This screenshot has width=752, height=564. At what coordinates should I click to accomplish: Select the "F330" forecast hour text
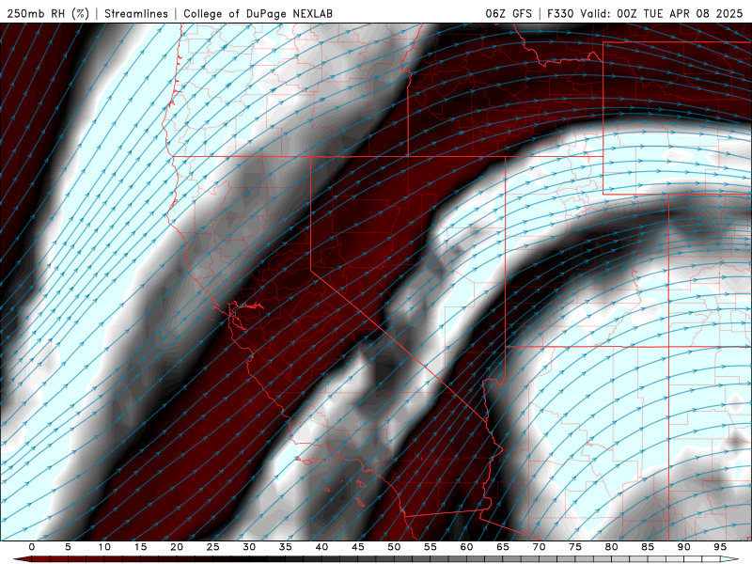(560, 13)
